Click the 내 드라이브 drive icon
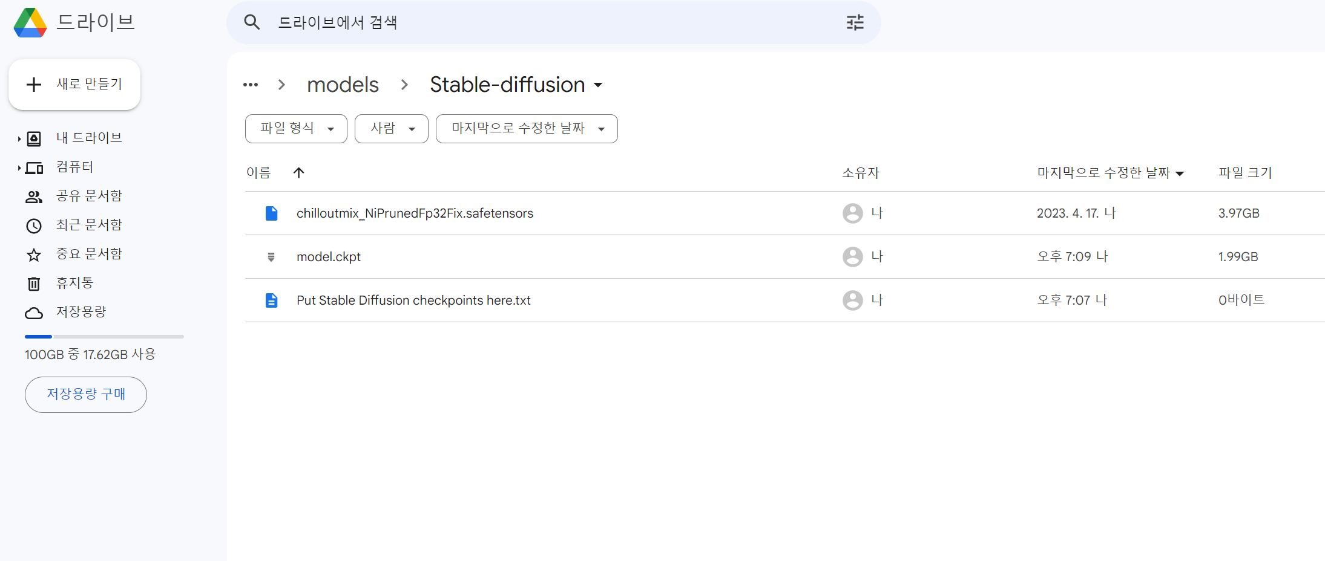The height and width of the screenshot is (561, 1325). pyautogui.click(x=34, y=138)
